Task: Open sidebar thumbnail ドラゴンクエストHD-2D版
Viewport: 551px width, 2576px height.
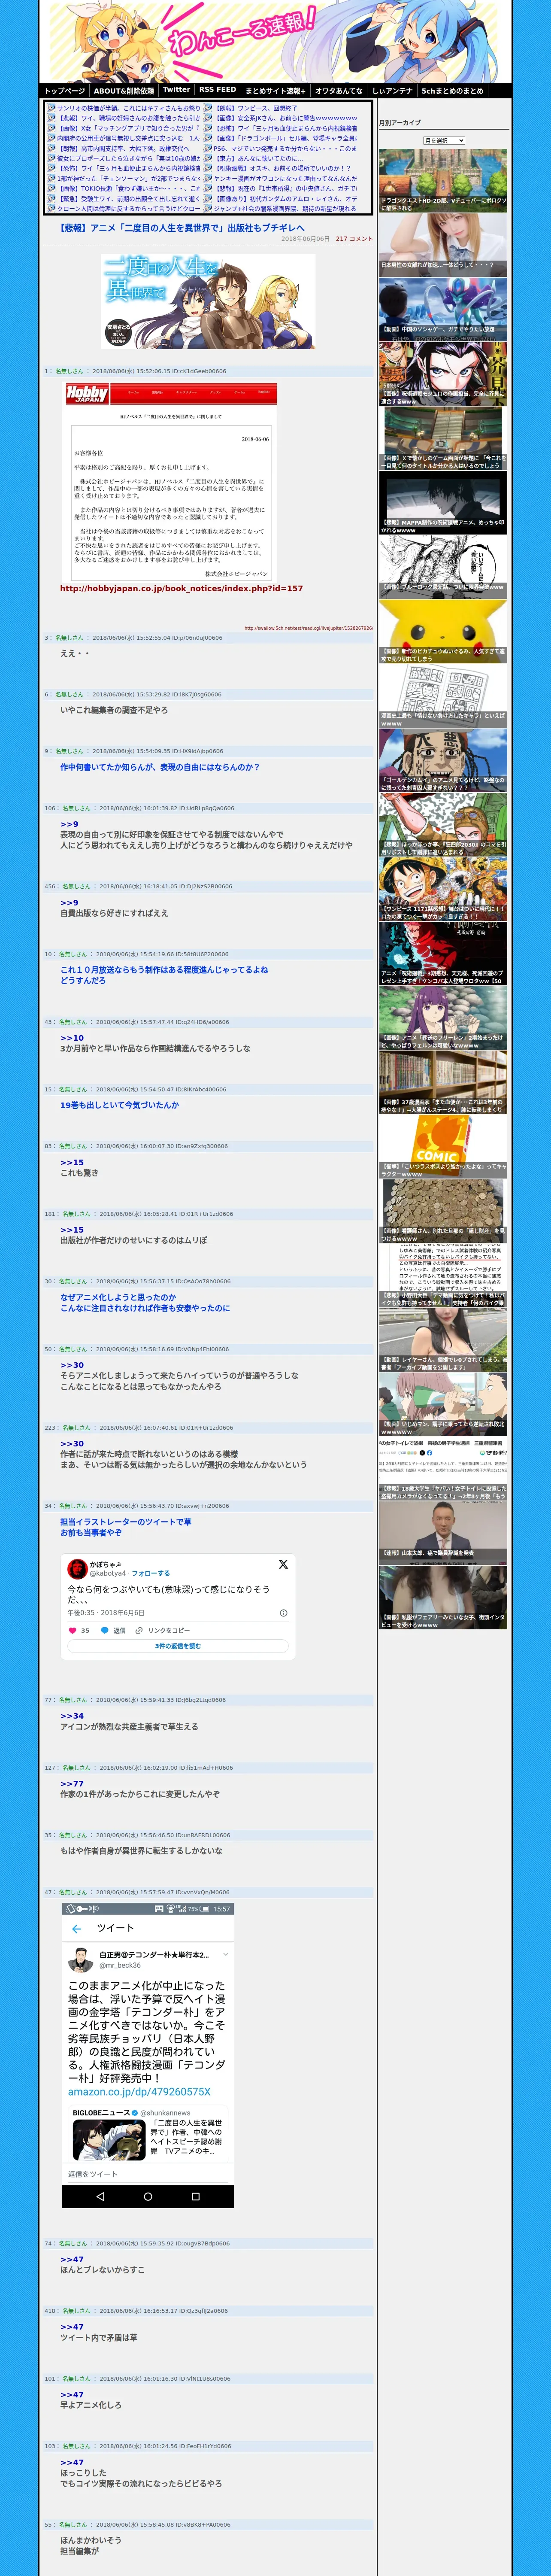Action: [x=443, y=181]
